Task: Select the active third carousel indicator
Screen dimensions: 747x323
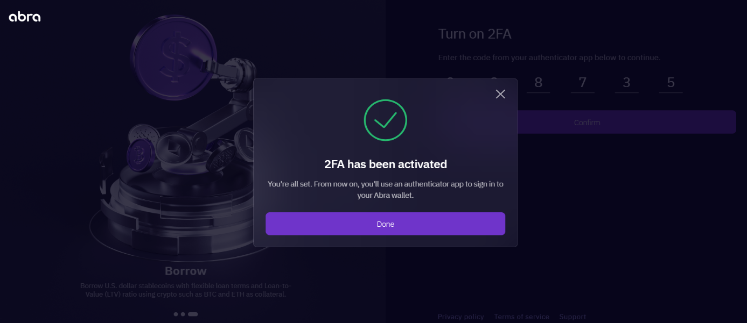Action: (193, 314)
